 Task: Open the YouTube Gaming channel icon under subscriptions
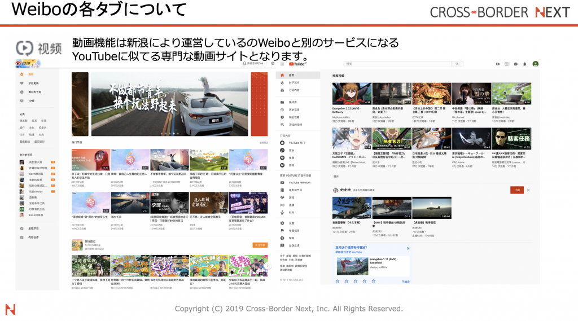click(x=282, y=165)
